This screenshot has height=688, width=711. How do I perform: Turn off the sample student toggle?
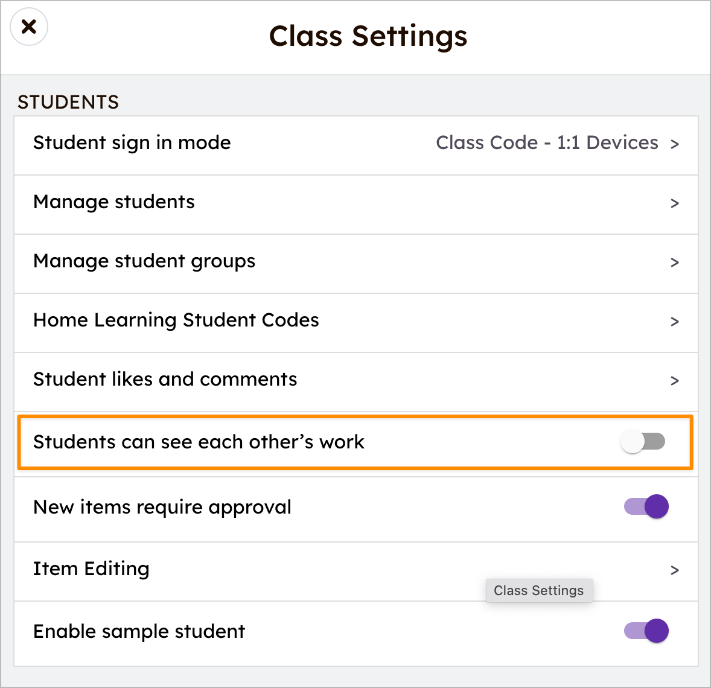click(x=645, y=631)
